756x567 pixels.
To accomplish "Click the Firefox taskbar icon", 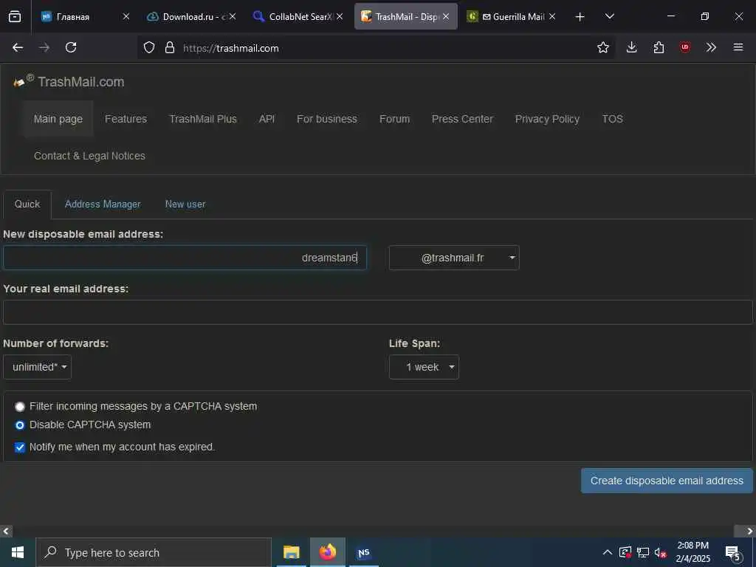I will tap(328, 552).
